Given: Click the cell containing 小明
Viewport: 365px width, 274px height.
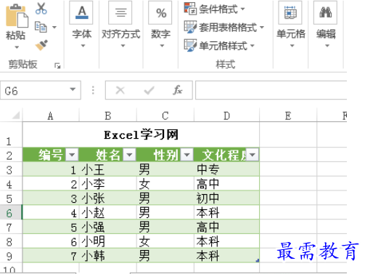Looking at the screenshot, I should pyautogui.click(x=108, y=241).
